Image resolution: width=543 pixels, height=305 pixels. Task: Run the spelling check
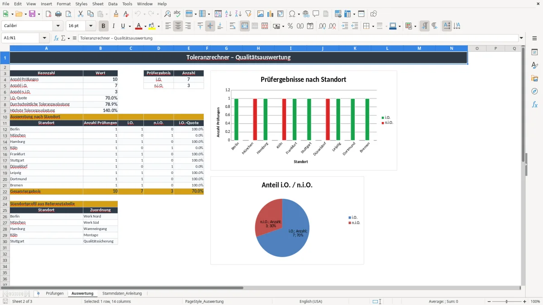(177, 14)
